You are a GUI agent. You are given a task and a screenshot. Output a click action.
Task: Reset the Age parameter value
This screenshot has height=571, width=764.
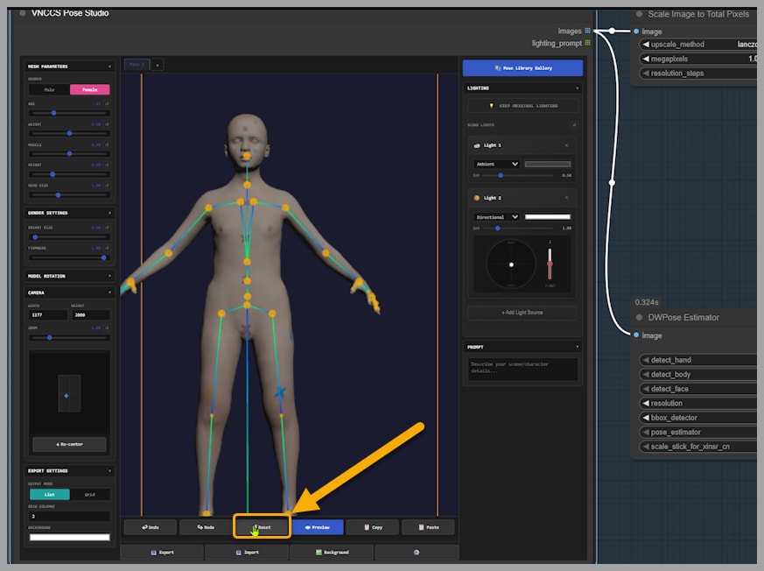[107, 103]
